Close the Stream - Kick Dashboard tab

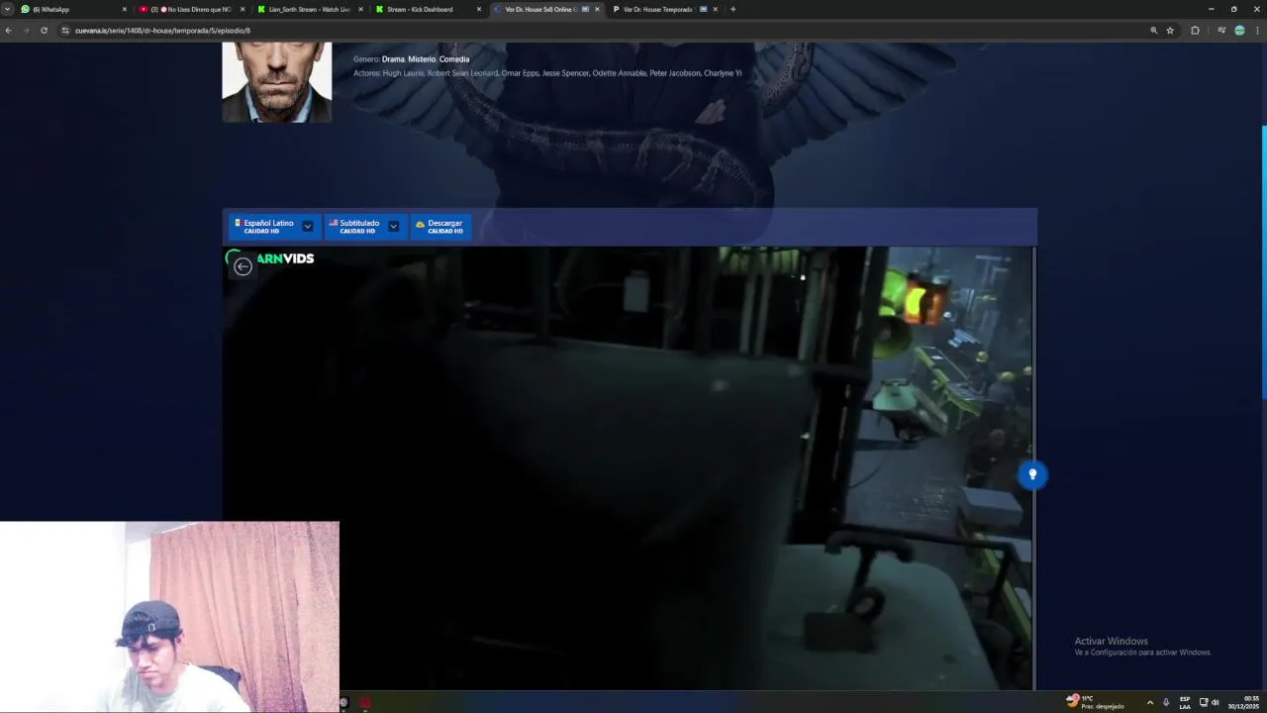coord(479,9)
